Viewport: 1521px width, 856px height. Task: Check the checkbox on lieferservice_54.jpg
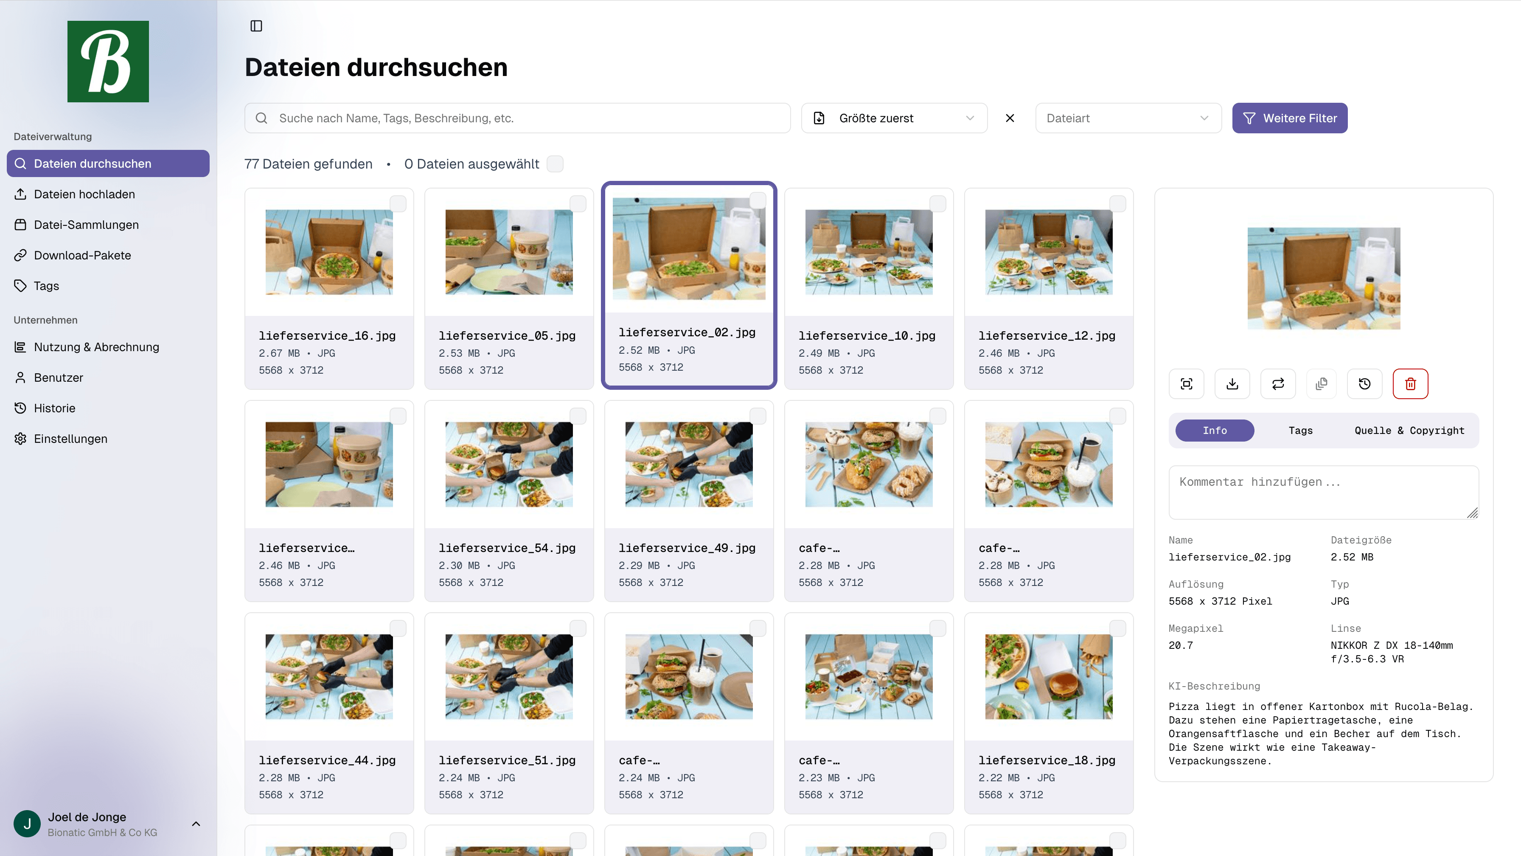[578, 416]
